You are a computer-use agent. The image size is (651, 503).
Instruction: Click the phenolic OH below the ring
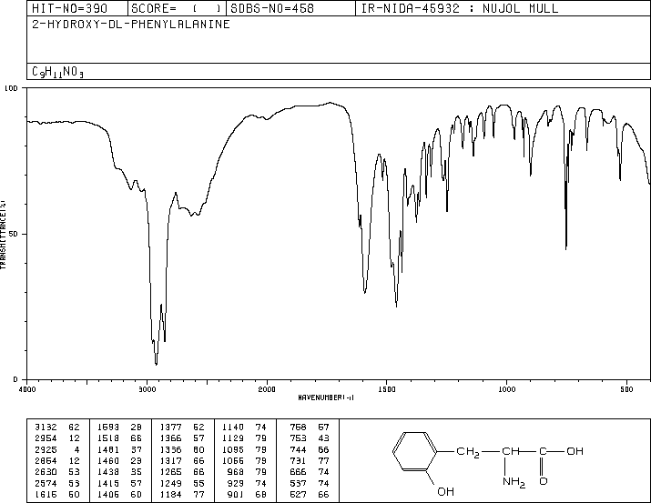click(x=445, y=491)
